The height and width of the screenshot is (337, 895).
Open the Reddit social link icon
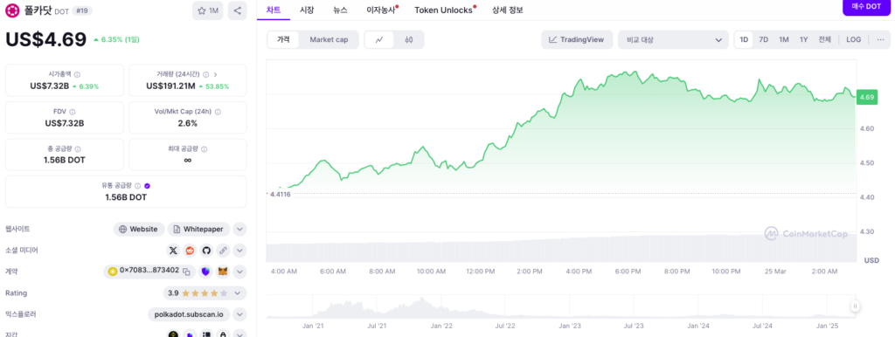point(190,251)
